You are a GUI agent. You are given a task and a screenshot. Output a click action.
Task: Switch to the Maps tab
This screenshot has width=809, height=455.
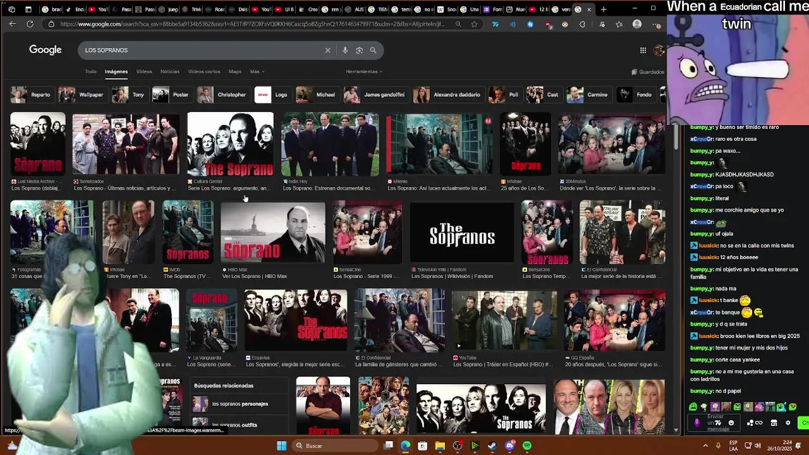tap(235, 71)
